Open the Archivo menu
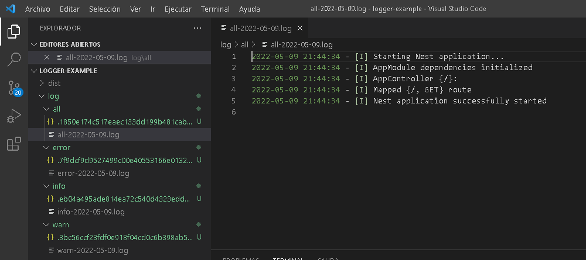586x260 pixels. (38, 9)
